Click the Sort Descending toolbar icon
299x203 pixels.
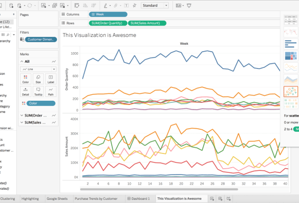coord(93,5)
